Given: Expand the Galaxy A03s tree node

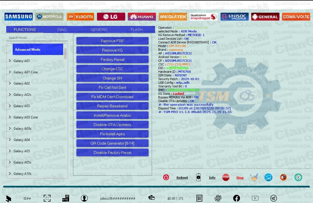Looking at the screenshot, I should click(x=10, y=128).
